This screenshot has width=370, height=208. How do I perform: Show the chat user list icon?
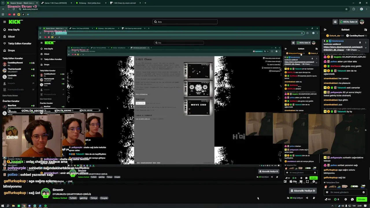click(365, 29)
